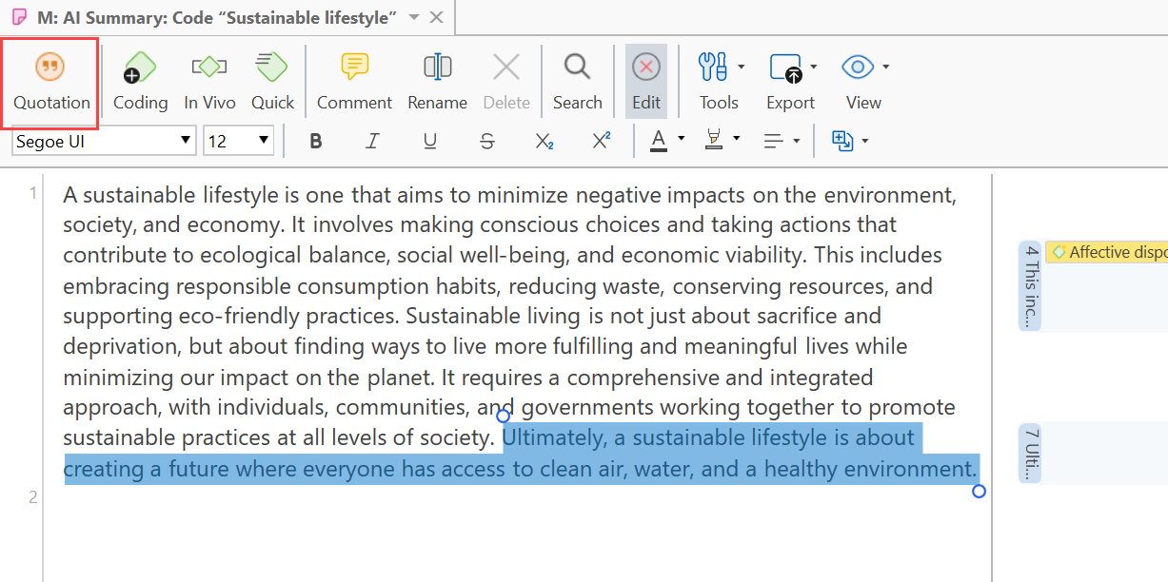Screen dimensions: 1168x582
Task: Open Search in the memo
Action: (x=577, y=82)
